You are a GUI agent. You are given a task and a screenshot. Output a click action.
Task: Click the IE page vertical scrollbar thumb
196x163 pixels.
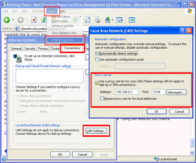(x=192, y=143)
